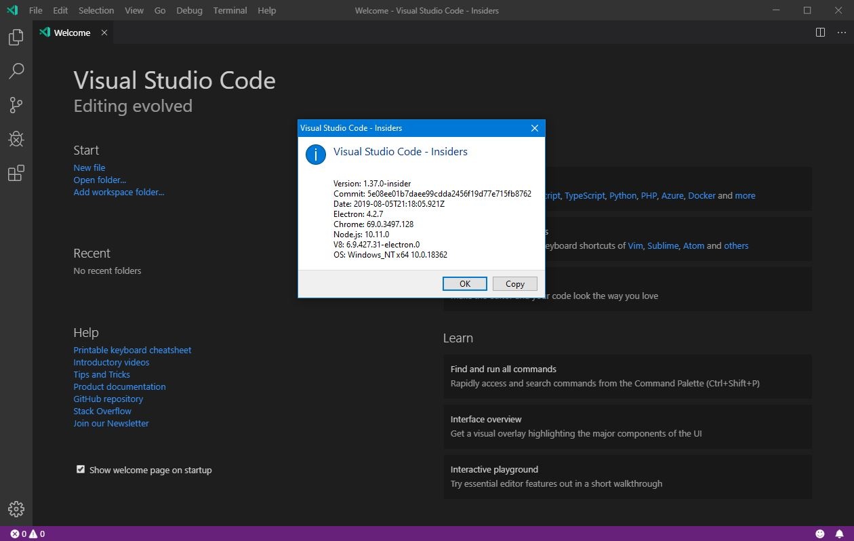Screen dimensions: 854x541
Task: Click the split editor icon
Action: (820, 33)
